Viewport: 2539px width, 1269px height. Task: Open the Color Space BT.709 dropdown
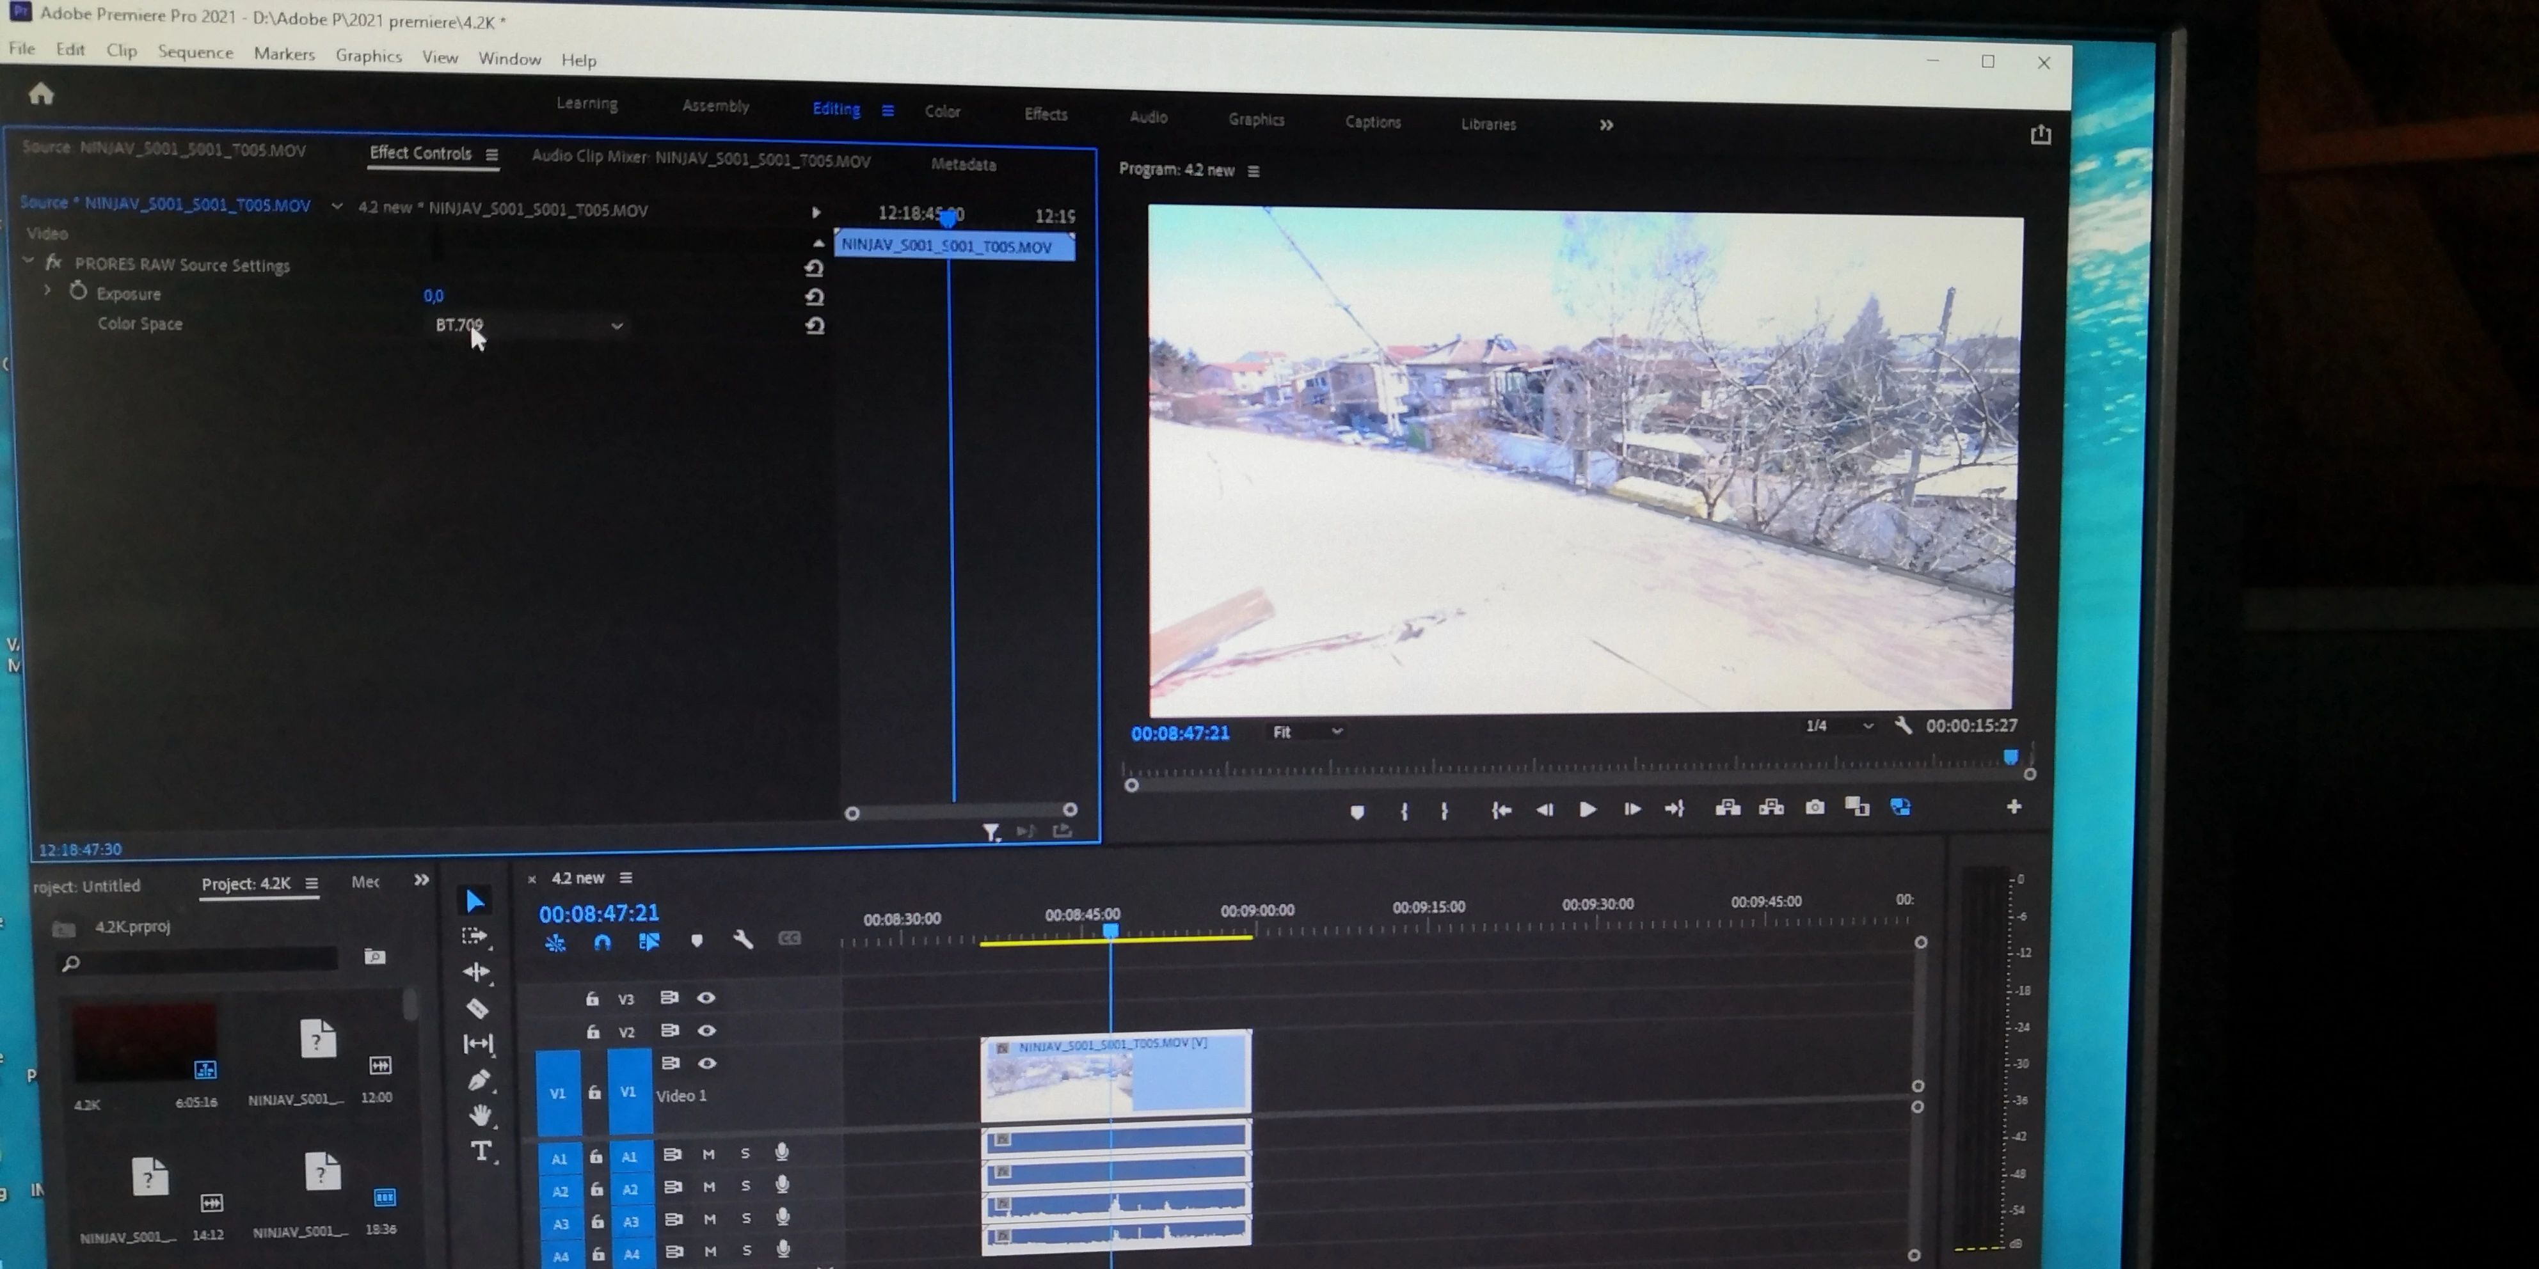[527, 325]
